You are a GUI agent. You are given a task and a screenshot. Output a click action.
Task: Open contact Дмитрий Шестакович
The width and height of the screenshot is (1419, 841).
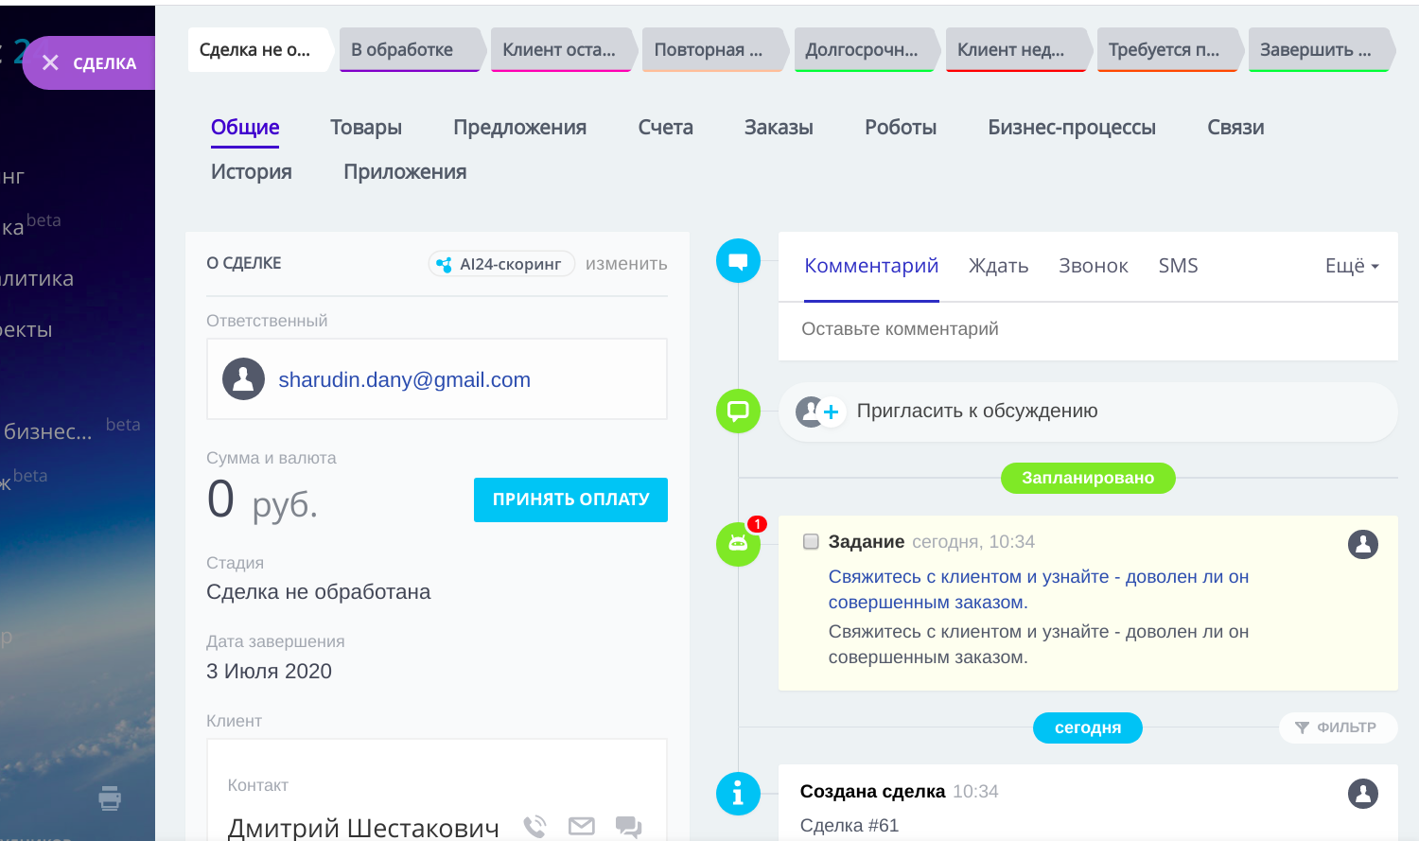pos(363,828)
